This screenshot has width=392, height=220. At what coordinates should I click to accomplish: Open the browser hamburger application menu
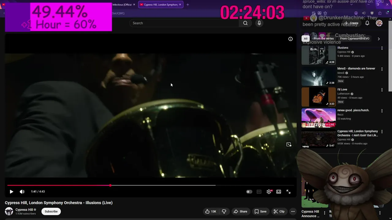(x=387, y=13)
